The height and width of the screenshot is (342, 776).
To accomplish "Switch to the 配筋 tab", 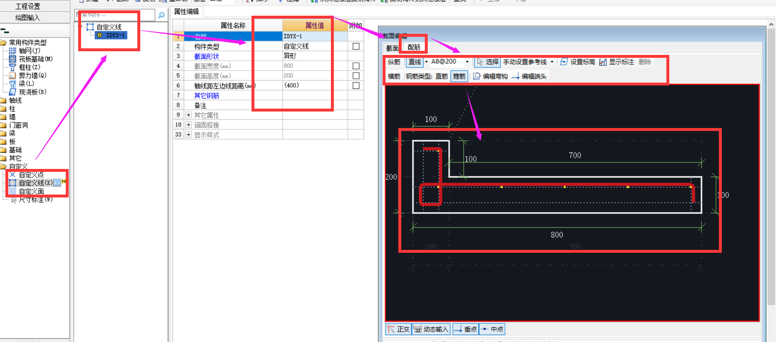I will pos(414,47).
